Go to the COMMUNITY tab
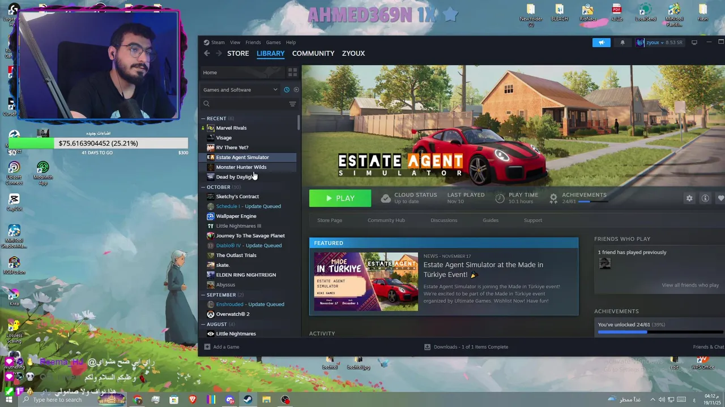 (x=313, y=53)
